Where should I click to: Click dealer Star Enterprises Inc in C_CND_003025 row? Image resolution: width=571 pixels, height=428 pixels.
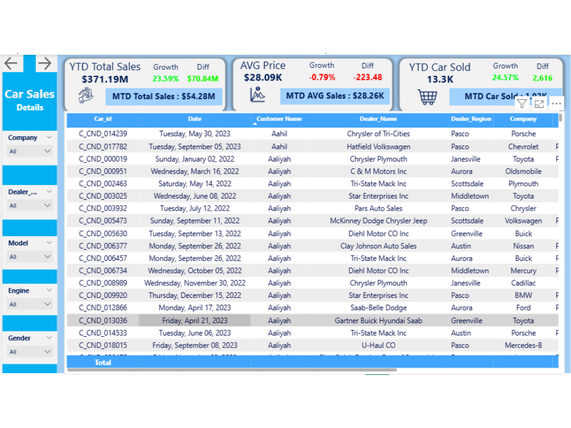[379, 196]
